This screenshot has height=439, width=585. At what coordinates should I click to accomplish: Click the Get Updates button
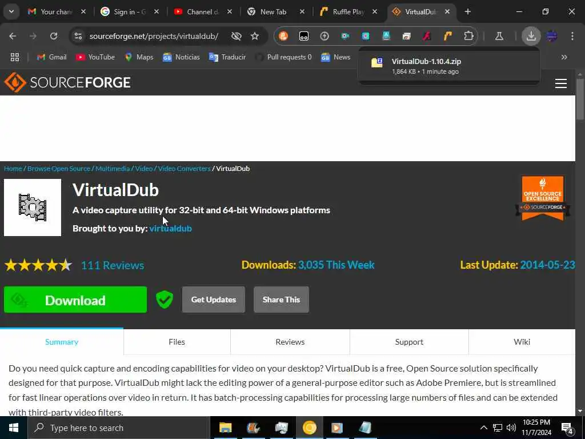click(214, 300)
